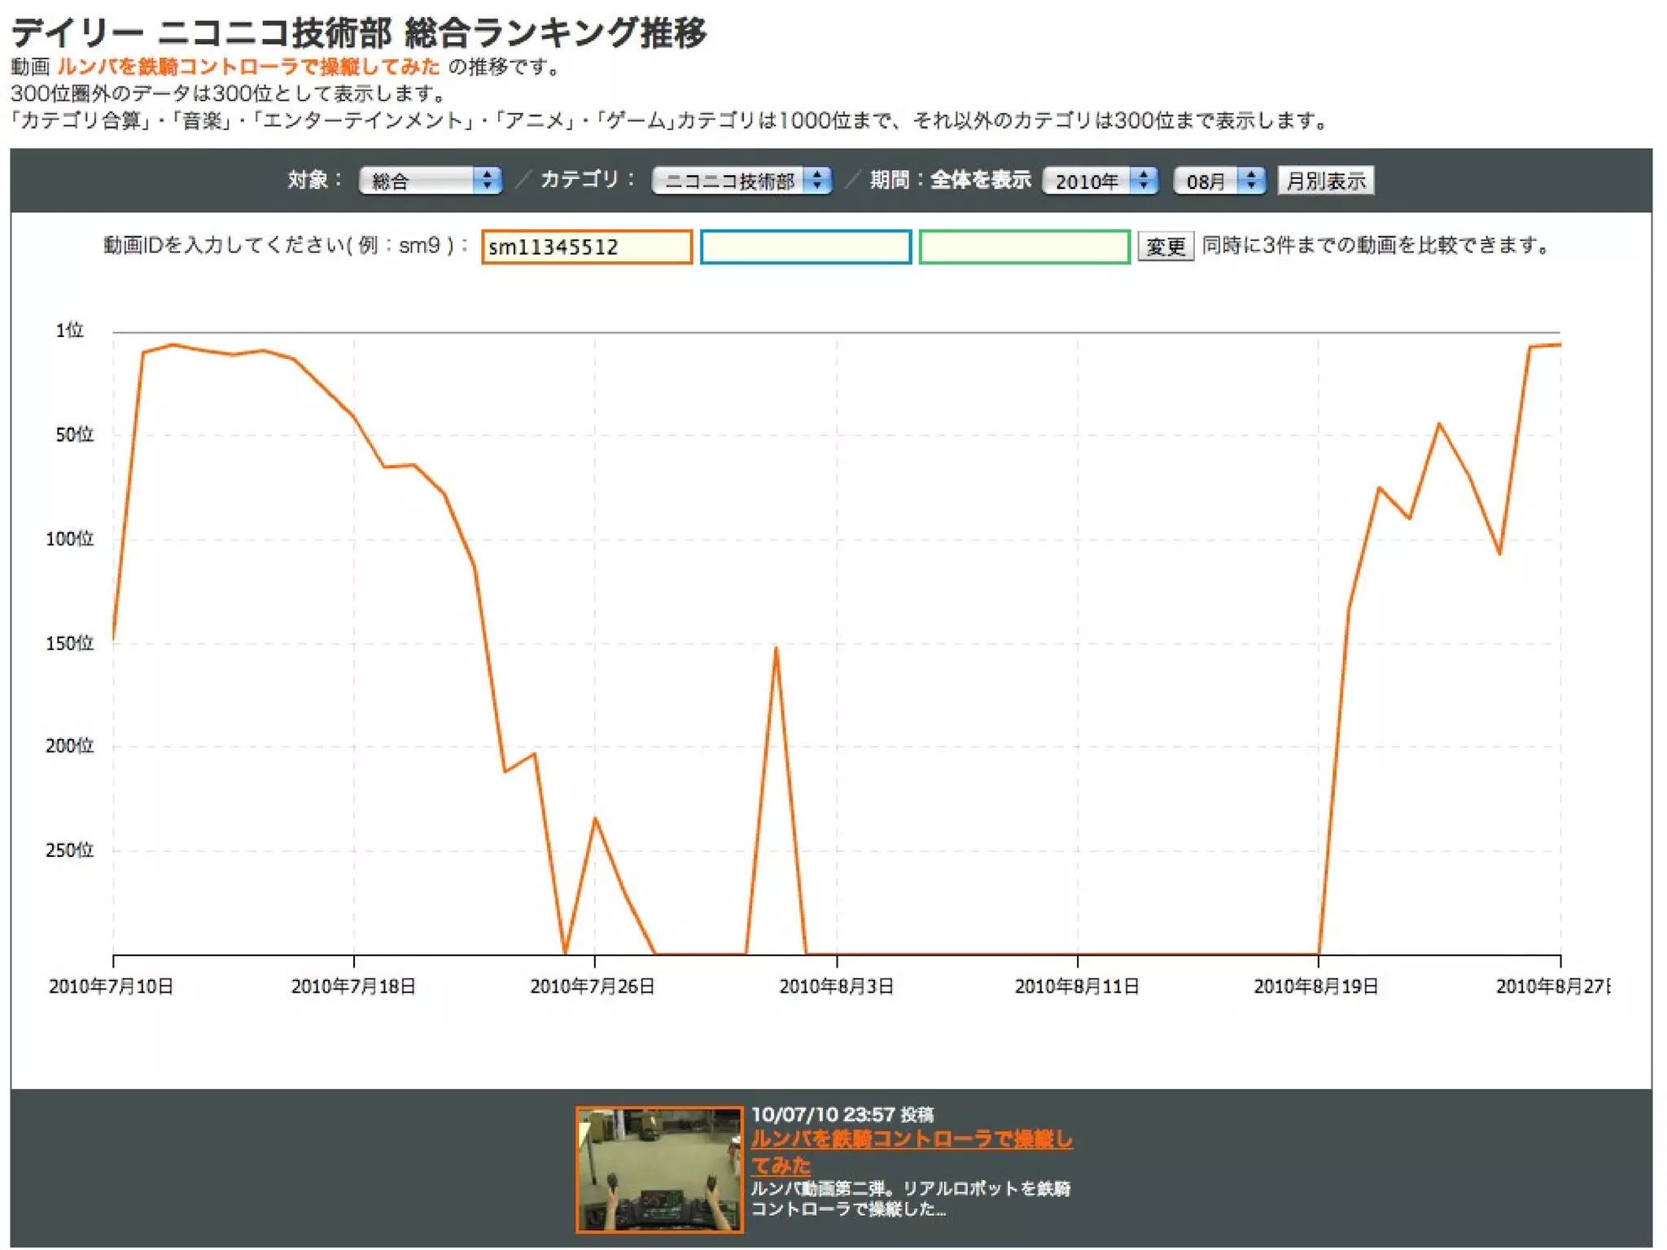Focus the blue-bordered video ID field
Viewport: 1667px width, 1250px height.
pos(805,247)
